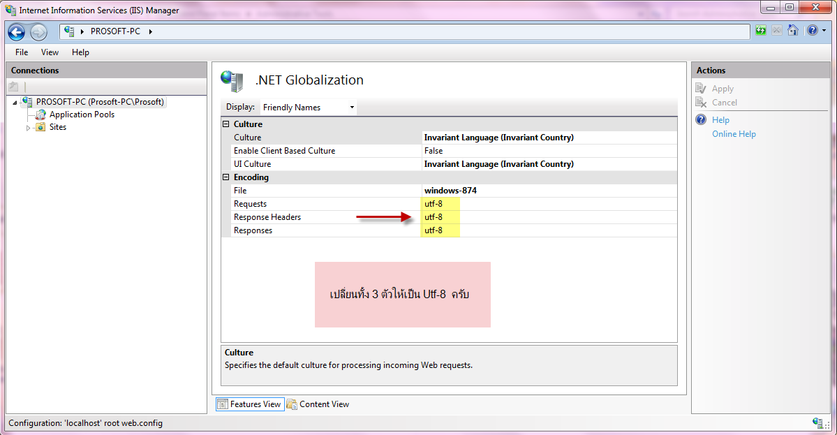The height and width of the screenshot is (435, 837).
Task: Click the Connections toolbar create connection icon
Action: coord(13,87)
